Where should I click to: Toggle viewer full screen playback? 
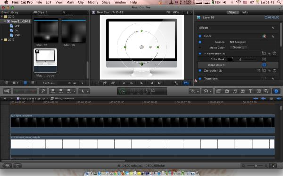pyautogui.click(x=176, y=83)
